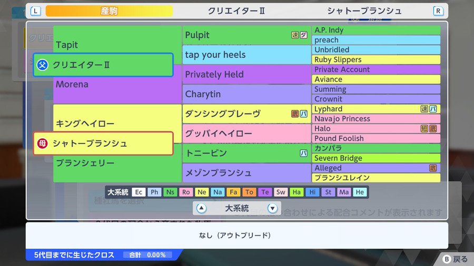Select the Crownit ancestor row
The height and width of the screenshot is (266, 474).
point(376,99)
